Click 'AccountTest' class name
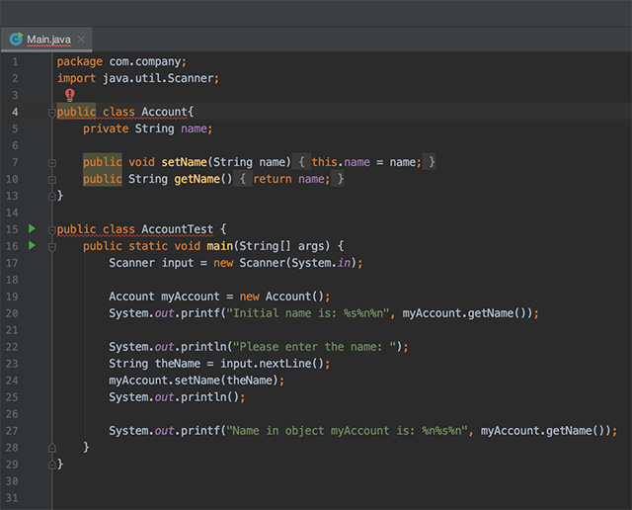The image size is (632, 510). [x=177, y=229]
